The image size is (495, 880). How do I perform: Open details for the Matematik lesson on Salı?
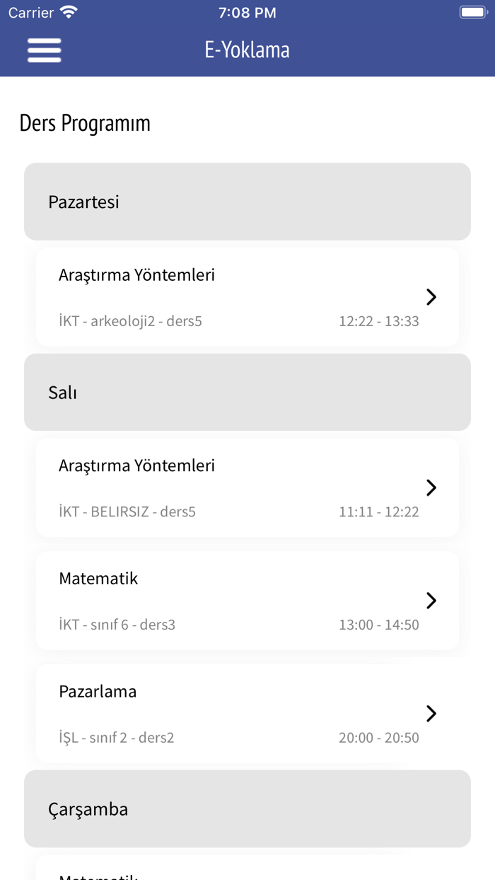(x=247, y=601)
